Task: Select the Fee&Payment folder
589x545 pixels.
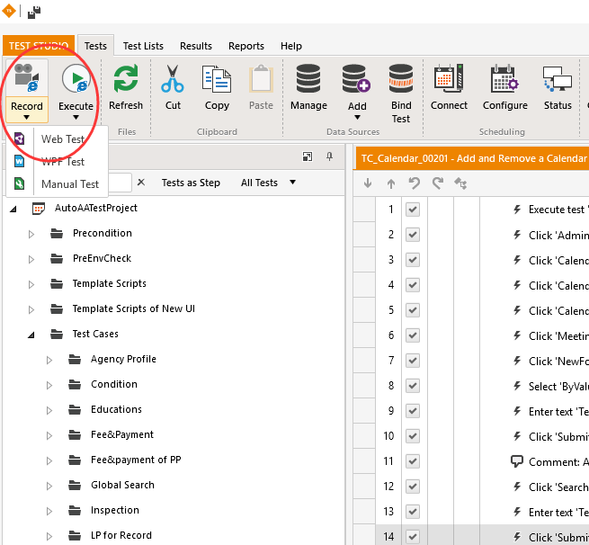Action: tap(122, 434)
